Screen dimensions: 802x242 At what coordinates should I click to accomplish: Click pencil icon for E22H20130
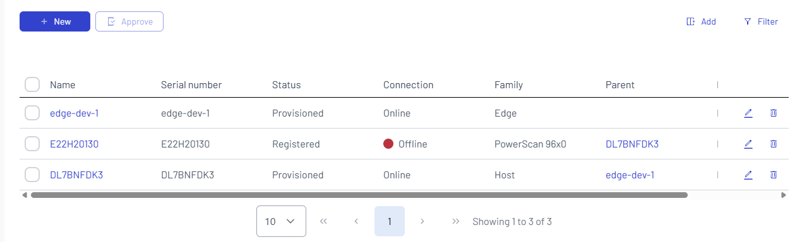coord(748,144)
